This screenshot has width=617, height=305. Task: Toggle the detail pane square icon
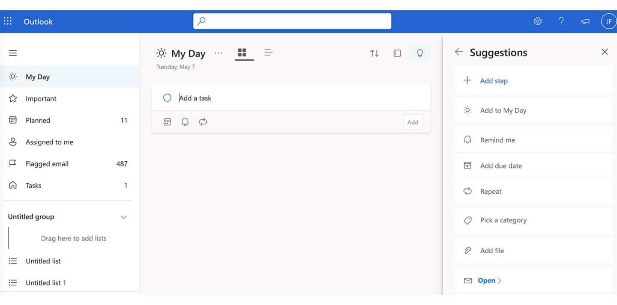tap(397, 53)
